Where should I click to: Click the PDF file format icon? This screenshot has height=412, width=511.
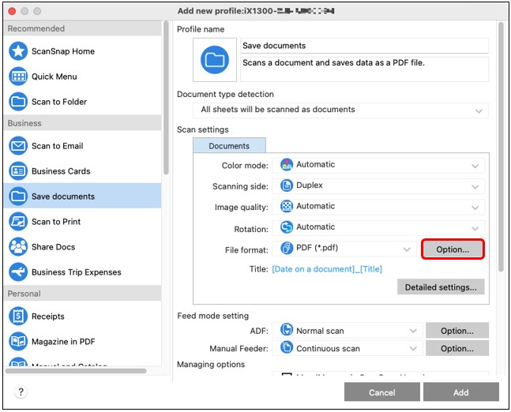click(x=287, y=248)
